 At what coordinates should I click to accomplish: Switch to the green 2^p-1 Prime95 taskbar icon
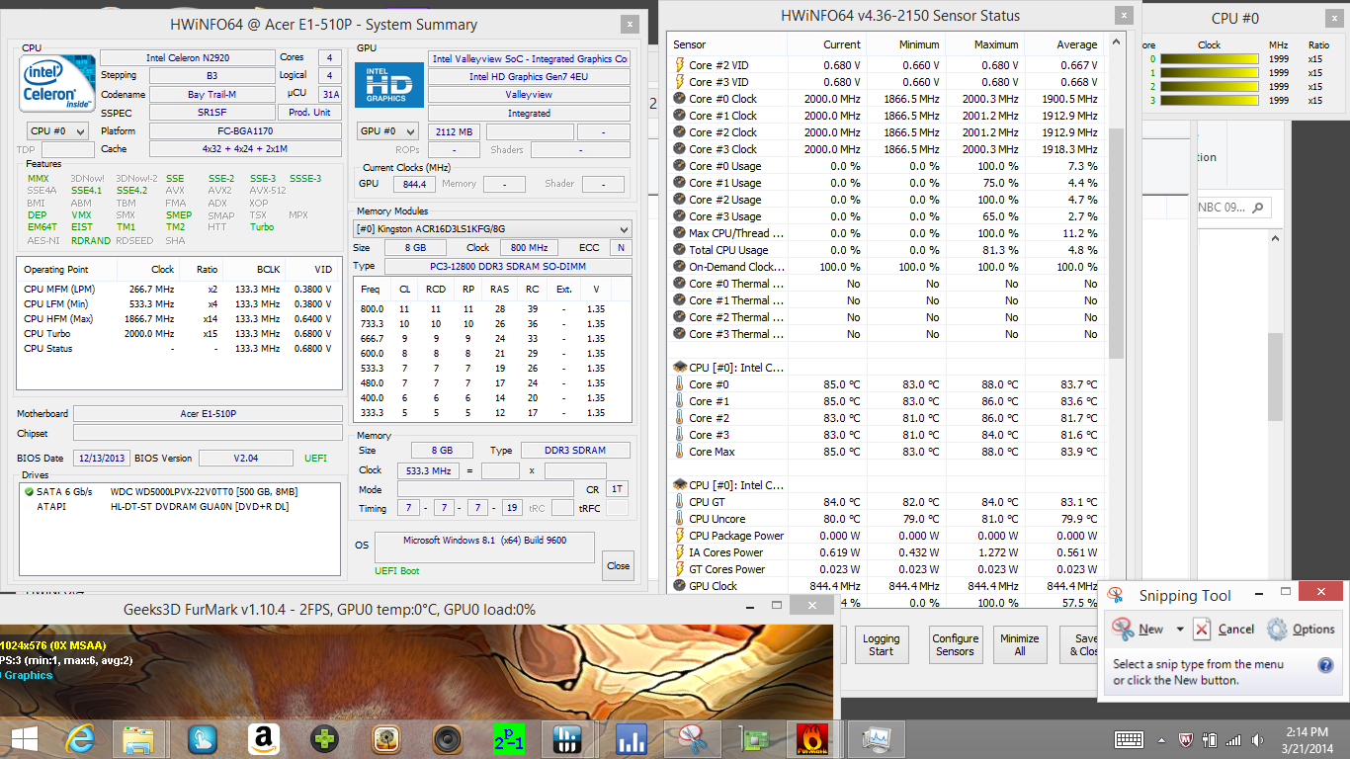[x=508, y=739]
